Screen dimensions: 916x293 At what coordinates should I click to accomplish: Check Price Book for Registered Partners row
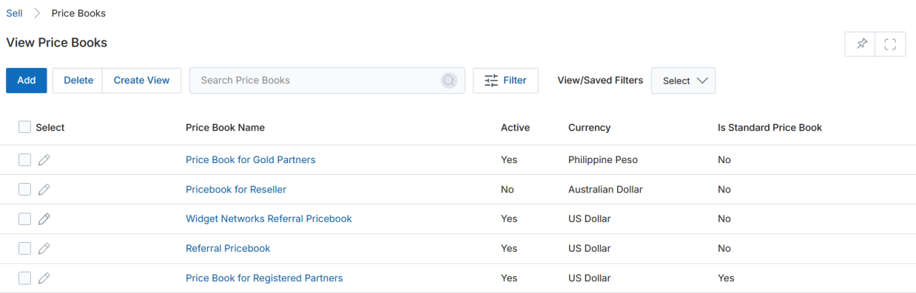pyautogui.click(x=24, y=278)
